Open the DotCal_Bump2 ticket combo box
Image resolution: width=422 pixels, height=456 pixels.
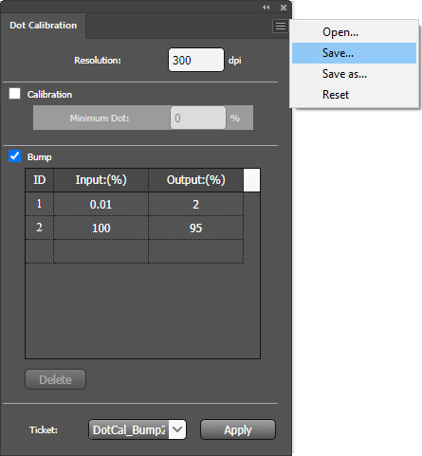(138, 429)
